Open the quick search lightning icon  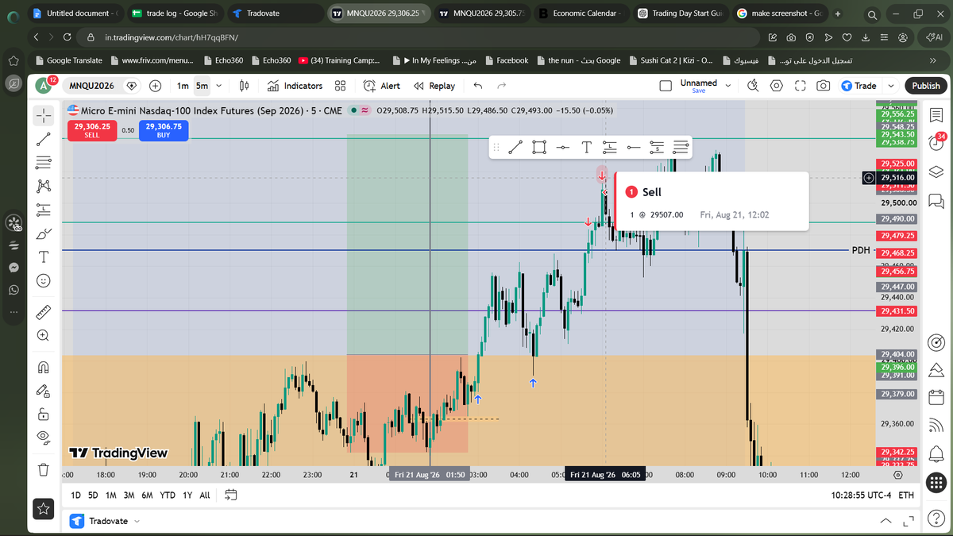tap(753, 86)
